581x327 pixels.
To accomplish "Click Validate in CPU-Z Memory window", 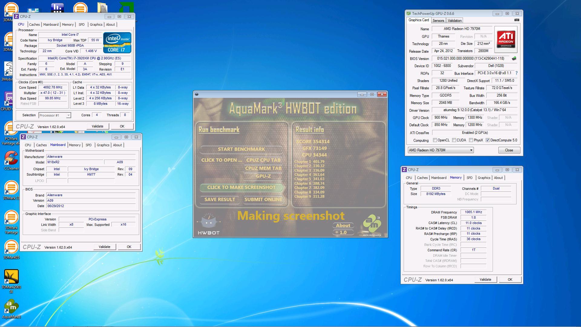I will point(485,279).
